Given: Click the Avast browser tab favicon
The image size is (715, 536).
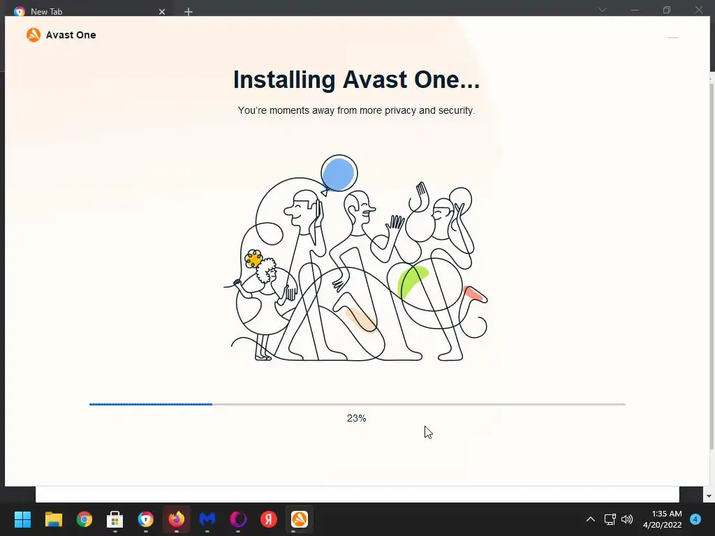Looking at the screenshot, I should [19, 11].
